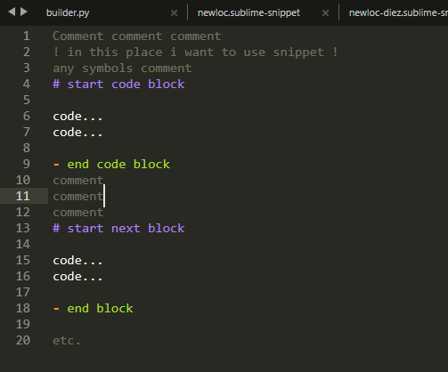
Task: Place cursor on '- end code block' line
Action: click(x=111, y=165)
